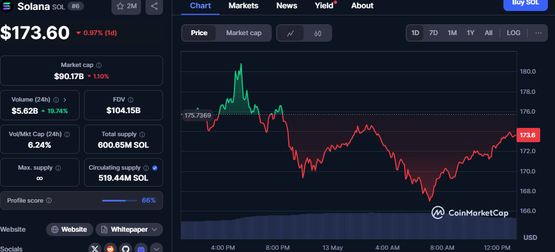Click the Profile score progress bar
The height and width of the screenshot is (252, 555).
pos(120,200)
